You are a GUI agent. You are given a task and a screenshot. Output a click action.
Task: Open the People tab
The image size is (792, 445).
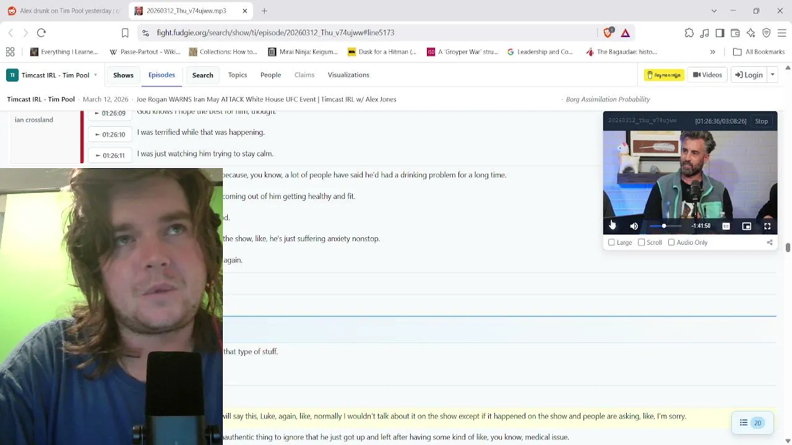(x=270, y=75)
